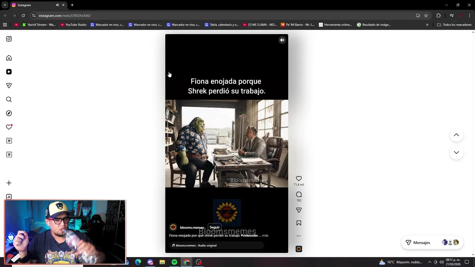Open '(1) ME LLAMA - MO...' bookmark
The height and width of the screenshot is (267, 475).
(x=260, y=25)
